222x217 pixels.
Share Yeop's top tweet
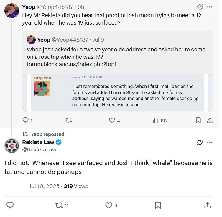pos(210,120)
